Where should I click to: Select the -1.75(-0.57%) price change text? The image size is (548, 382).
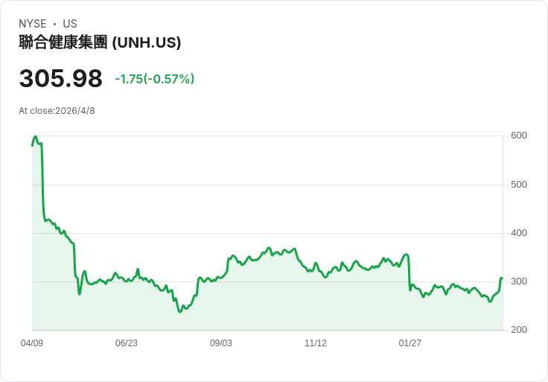[x=155, y=79]
